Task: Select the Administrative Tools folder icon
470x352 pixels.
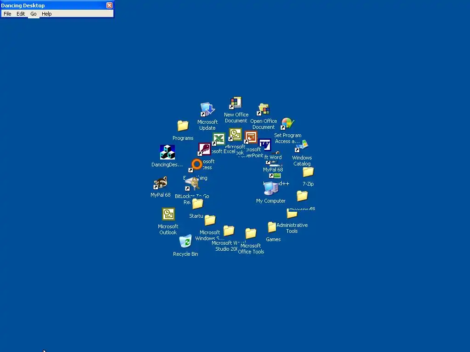Action: (291, 214)
